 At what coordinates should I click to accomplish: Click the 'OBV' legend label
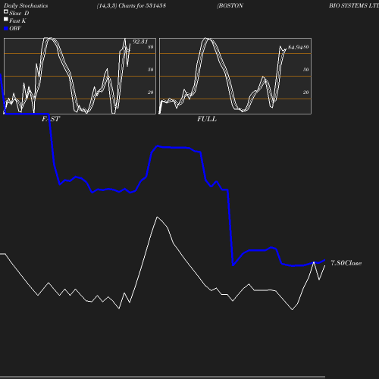[15, 29]
